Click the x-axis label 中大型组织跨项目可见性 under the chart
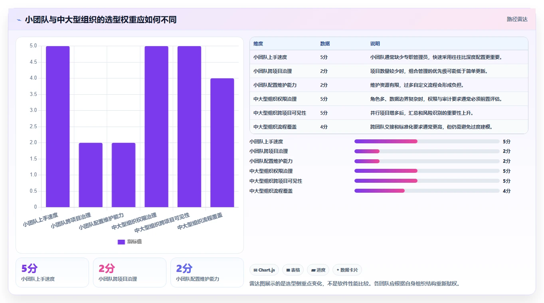Image resolution: width=544 pixels, height=303 pixels. coord(162,223)
